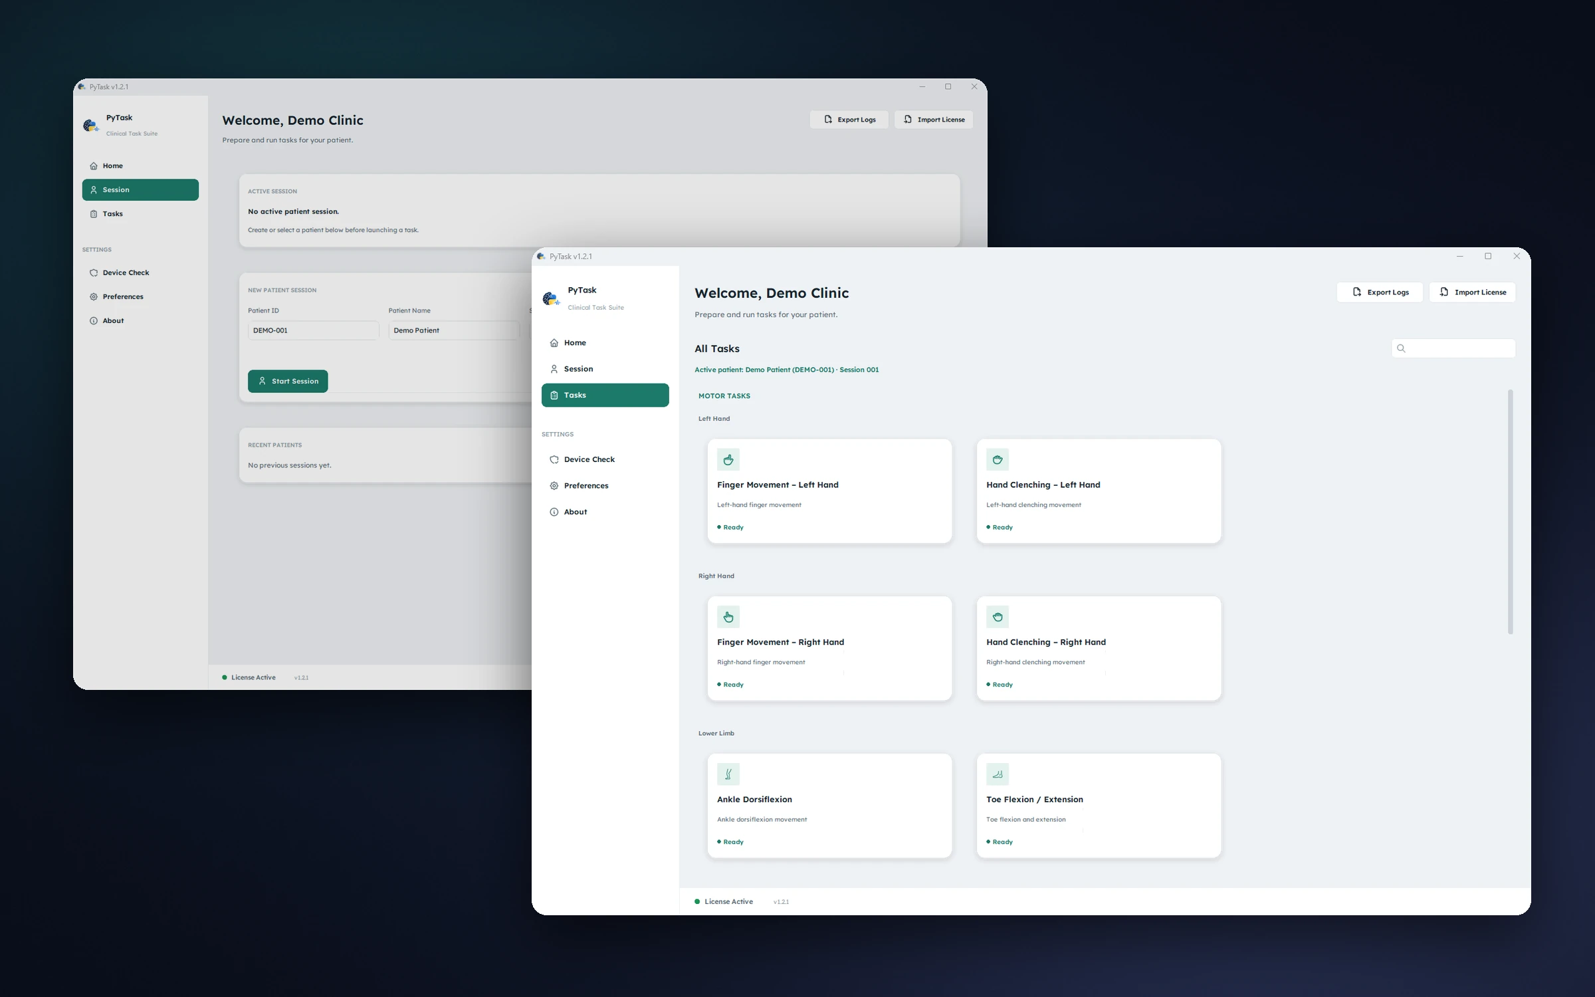Screen dimensions: 1595x997
Task: Click Export Logs in the front window
Action: click(x=1380, y=292)
